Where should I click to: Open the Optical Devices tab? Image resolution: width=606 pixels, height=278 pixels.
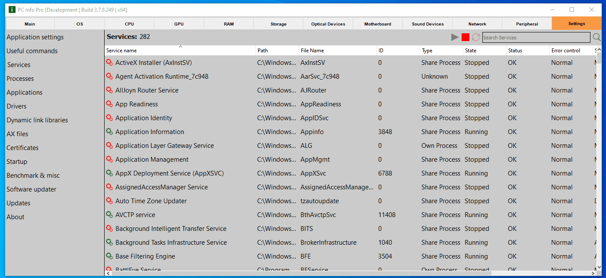tap(328, 24)
